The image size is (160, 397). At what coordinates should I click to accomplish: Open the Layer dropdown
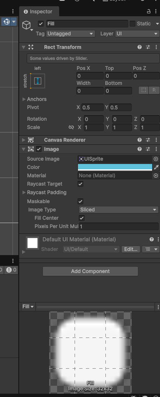coord(137,34)
